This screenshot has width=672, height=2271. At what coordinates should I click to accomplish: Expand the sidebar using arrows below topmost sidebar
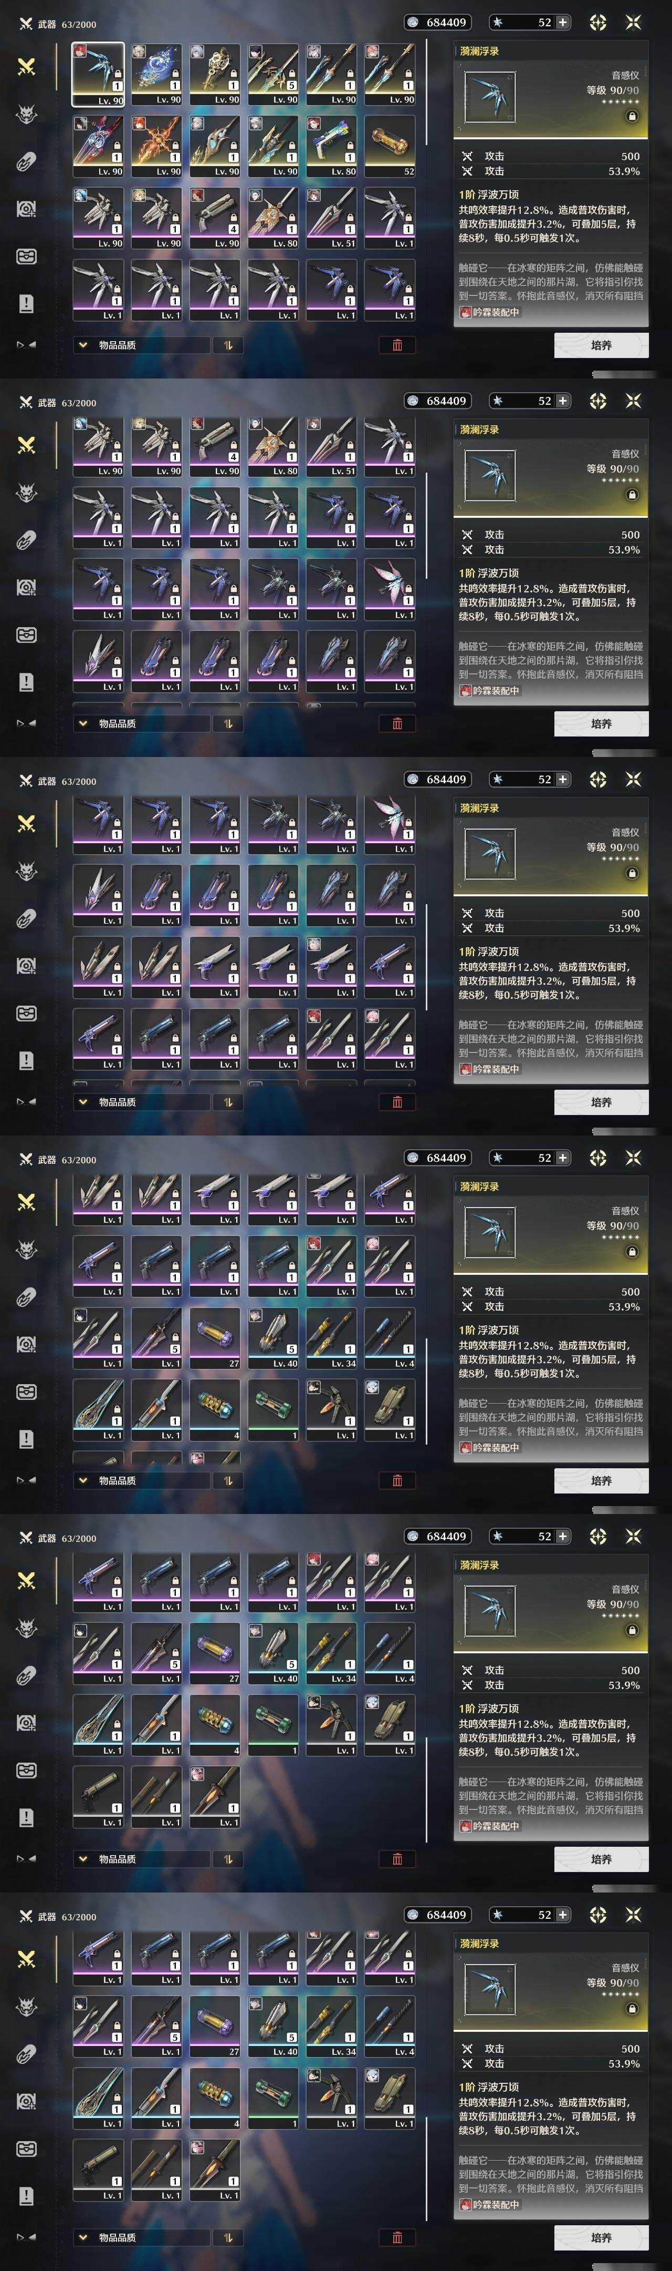pyautogui.click(x=26, y=345)
